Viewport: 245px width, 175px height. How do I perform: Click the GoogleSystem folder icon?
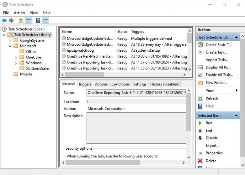pos(16,40)
